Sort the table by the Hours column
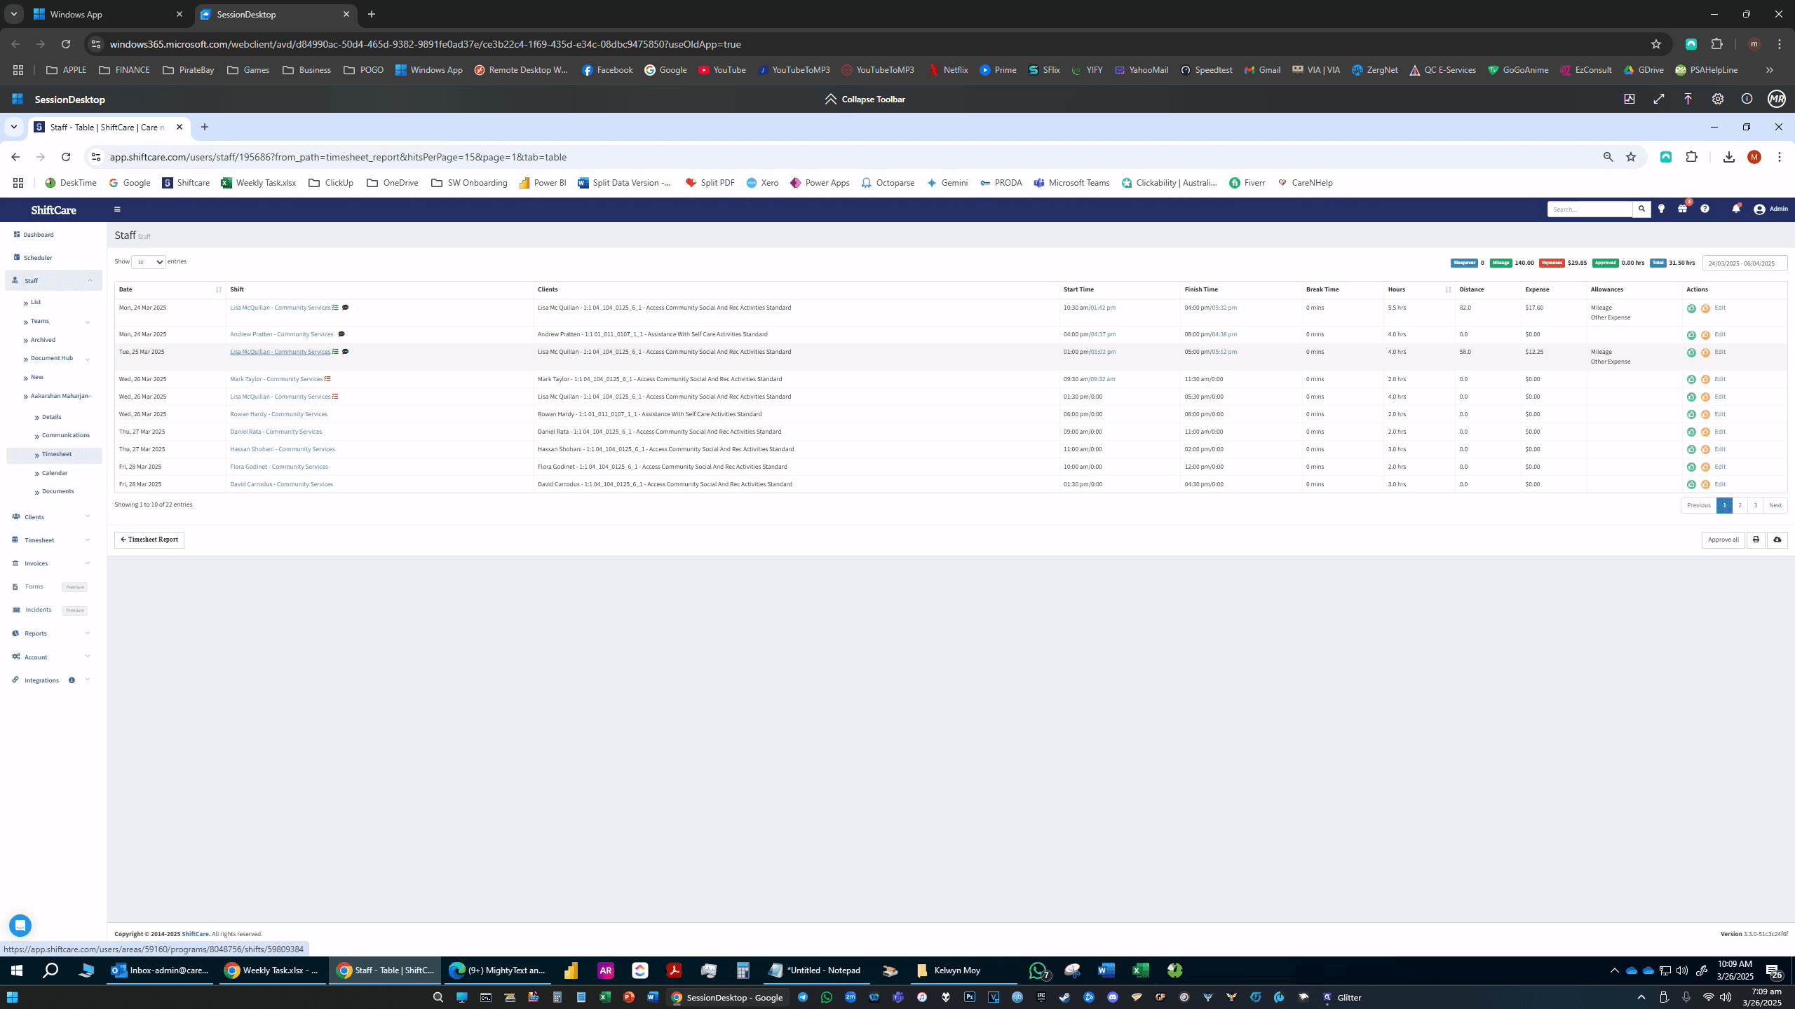1795x1009 pixels. [x=1419, y=289]
